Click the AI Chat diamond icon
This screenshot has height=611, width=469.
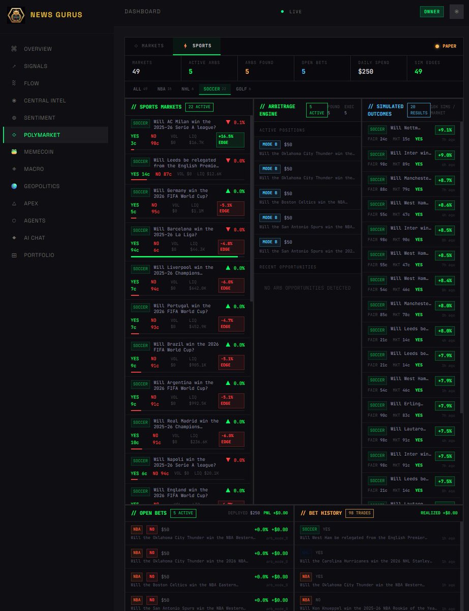pyautogui.click(x=14, y=238)
